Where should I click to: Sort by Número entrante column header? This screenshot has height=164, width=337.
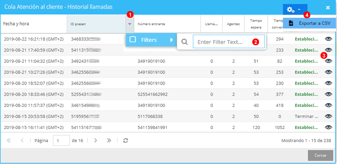167,24
